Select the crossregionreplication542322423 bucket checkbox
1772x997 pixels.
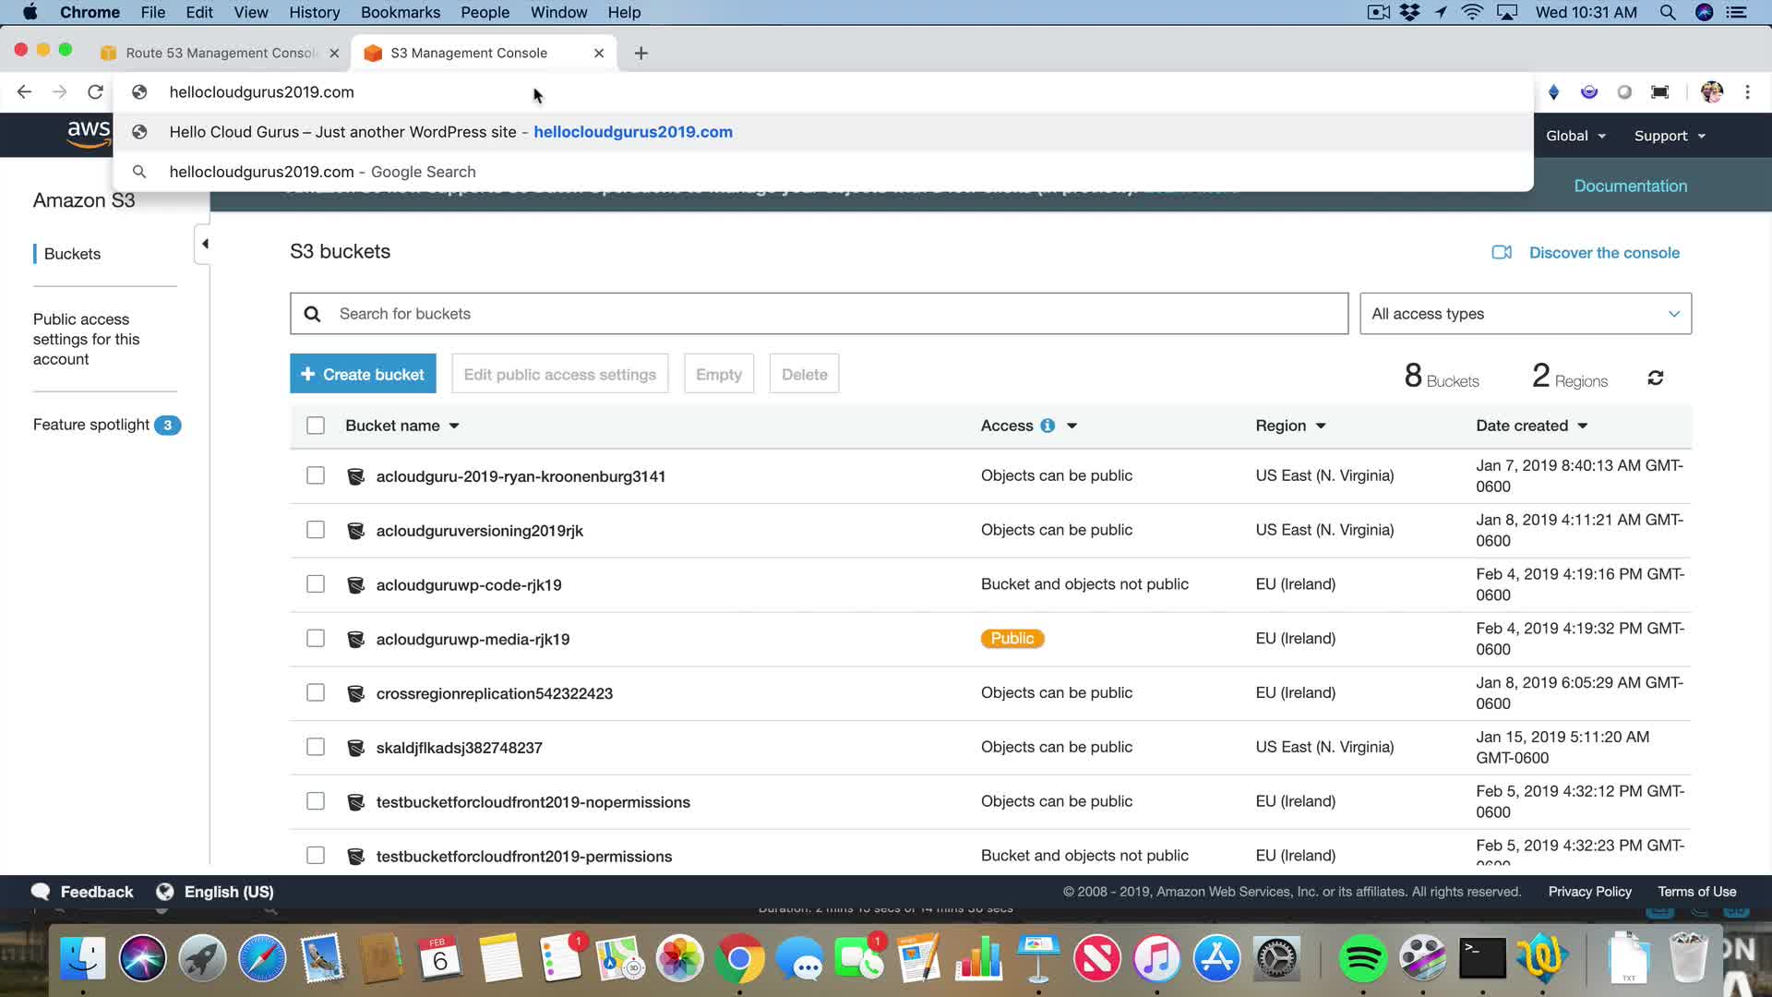316,692
